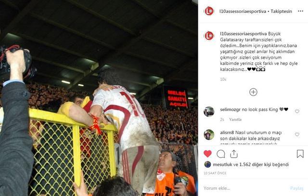
Task: Open alisrn8's profile picture
Action: (209, 135)
